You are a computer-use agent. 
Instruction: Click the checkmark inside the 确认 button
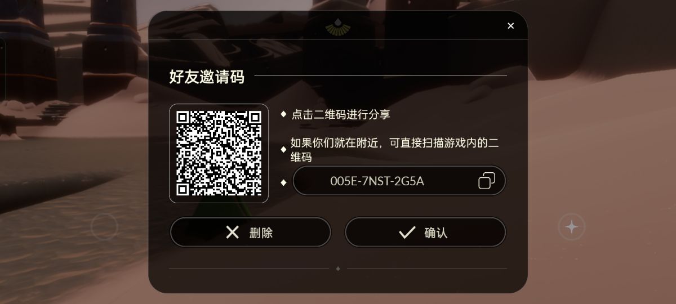[407, 232]
